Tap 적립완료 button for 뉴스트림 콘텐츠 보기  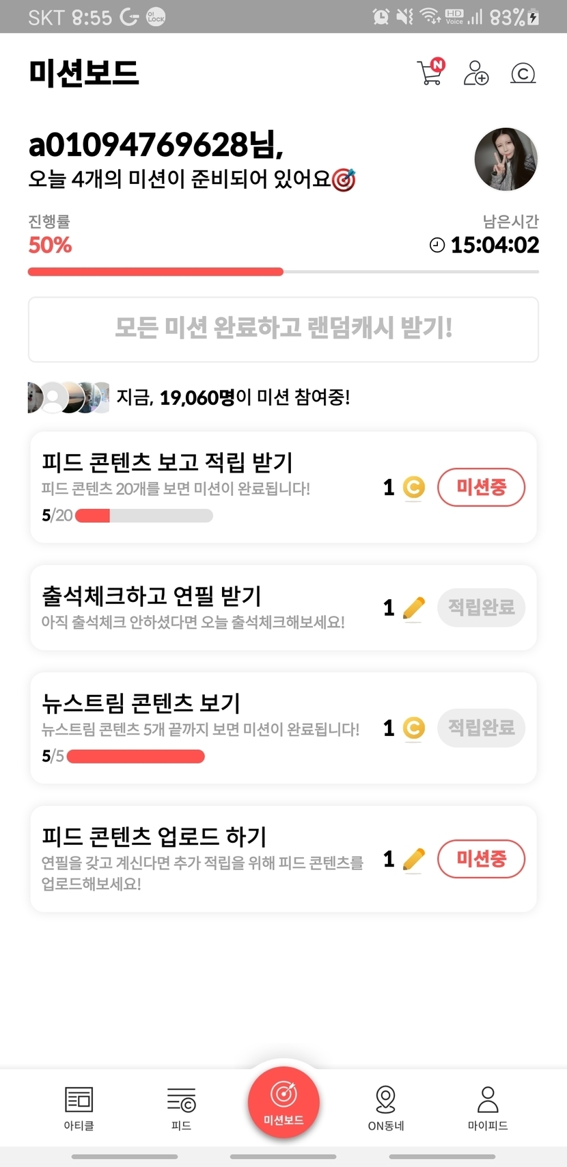pyautogui.click(x=481, y=727)
